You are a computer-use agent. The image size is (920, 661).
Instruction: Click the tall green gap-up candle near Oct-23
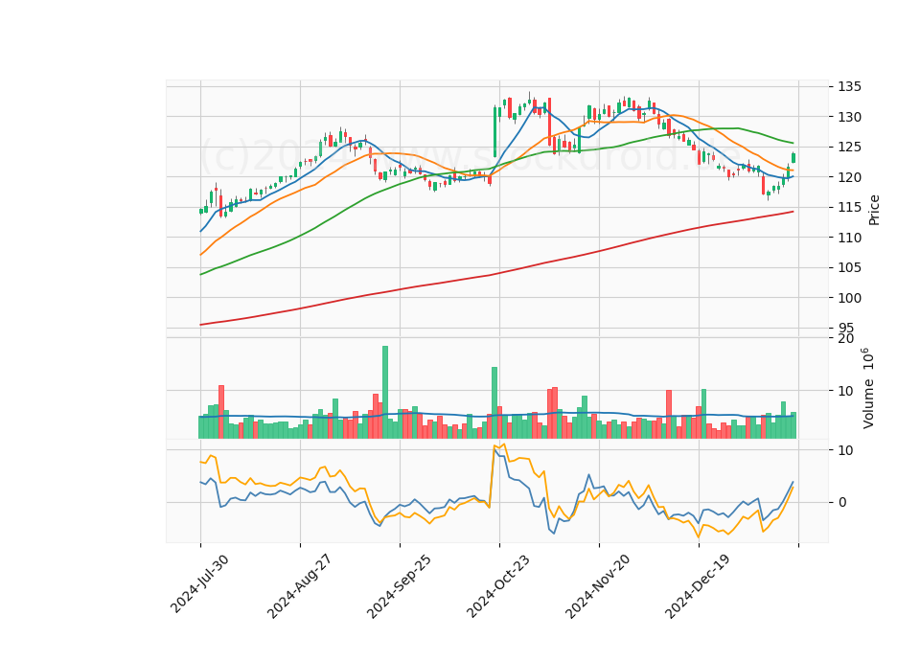[x=494, y=132]
